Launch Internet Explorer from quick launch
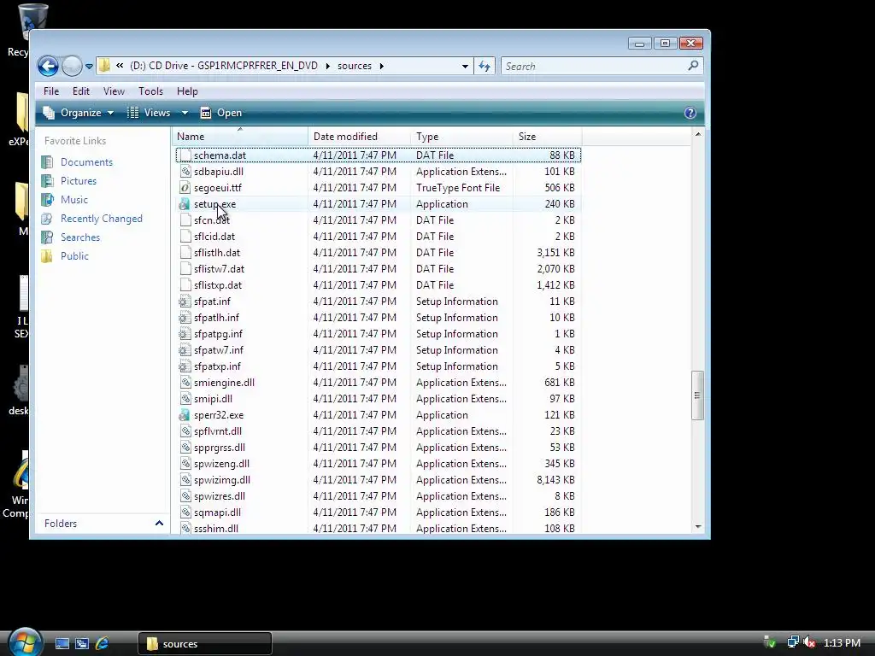This screenshot has width=875, height=656. tap(102, 643)
